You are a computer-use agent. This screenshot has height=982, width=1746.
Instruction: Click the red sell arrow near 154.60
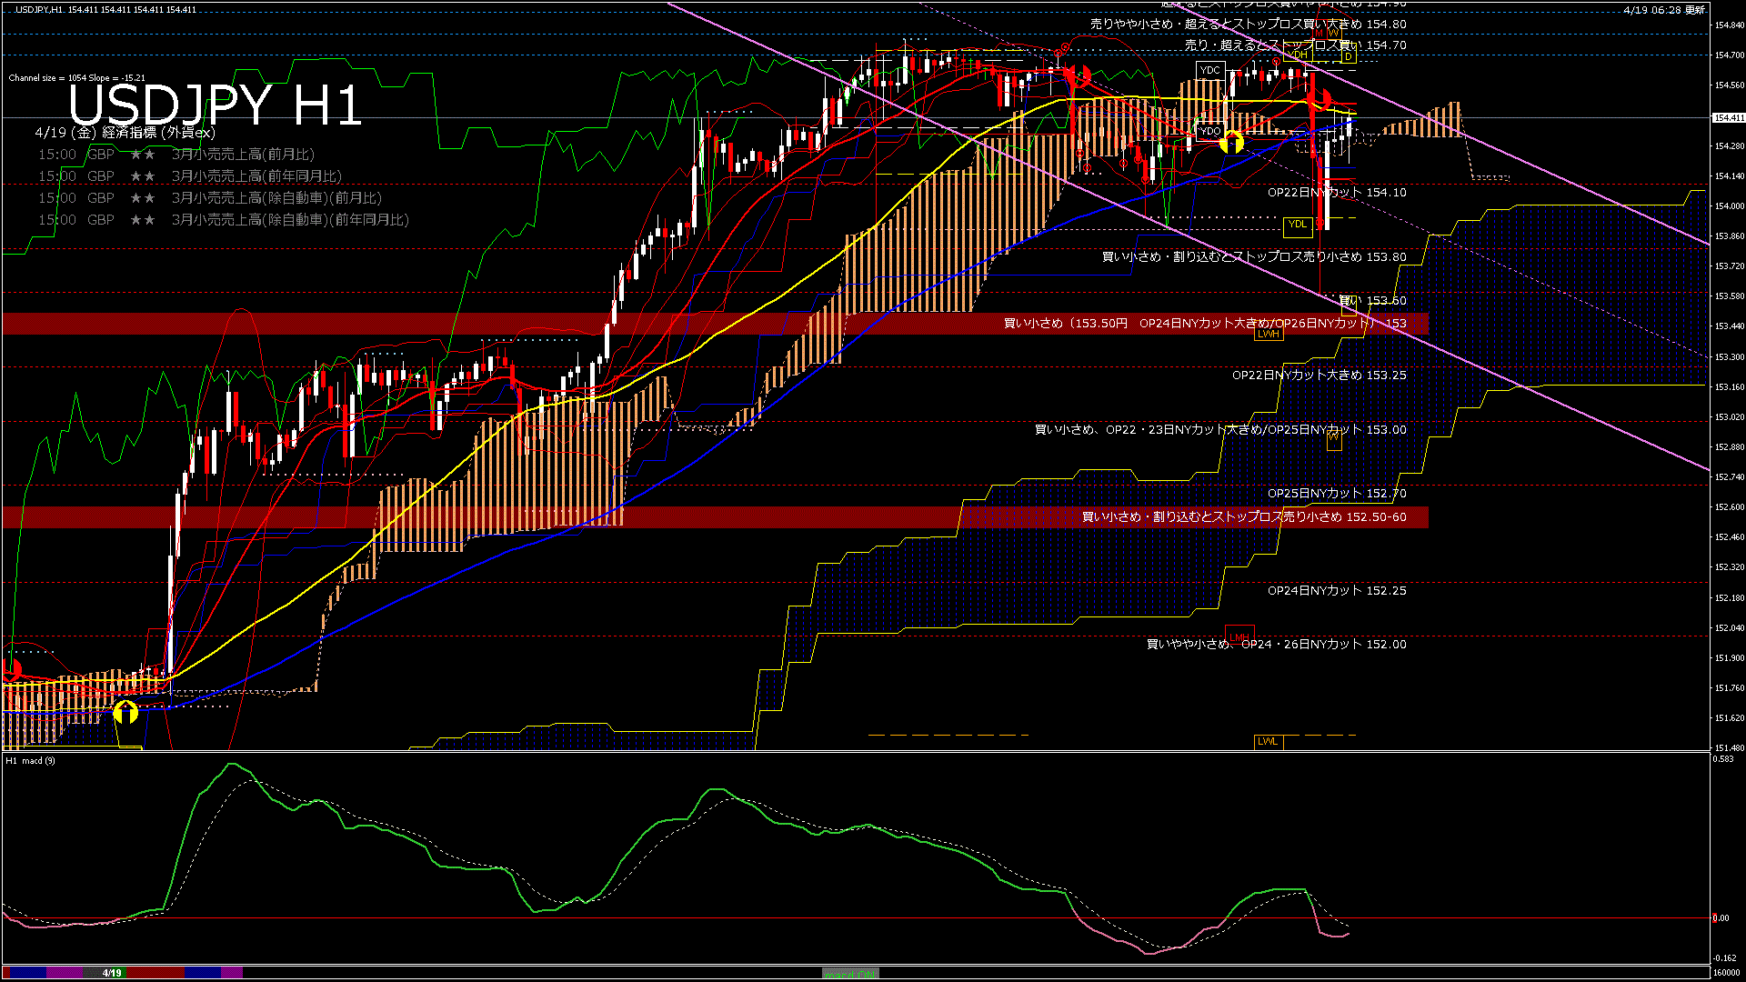[x=1078, y=75]
